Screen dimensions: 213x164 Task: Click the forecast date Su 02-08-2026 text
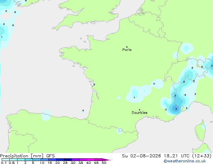point(141,156)
